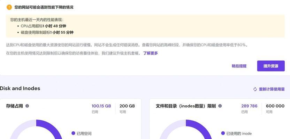Open the 了解更多 link

pyautogui.click(x=151, y=53)
